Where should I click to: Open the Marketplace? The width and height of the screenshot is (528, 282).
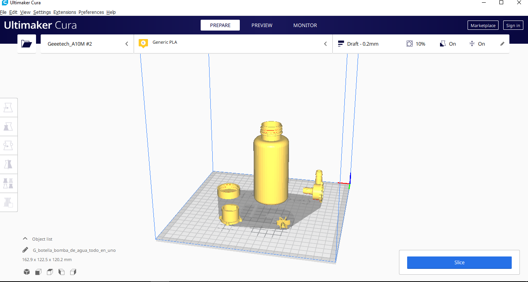tap(483, 26)
